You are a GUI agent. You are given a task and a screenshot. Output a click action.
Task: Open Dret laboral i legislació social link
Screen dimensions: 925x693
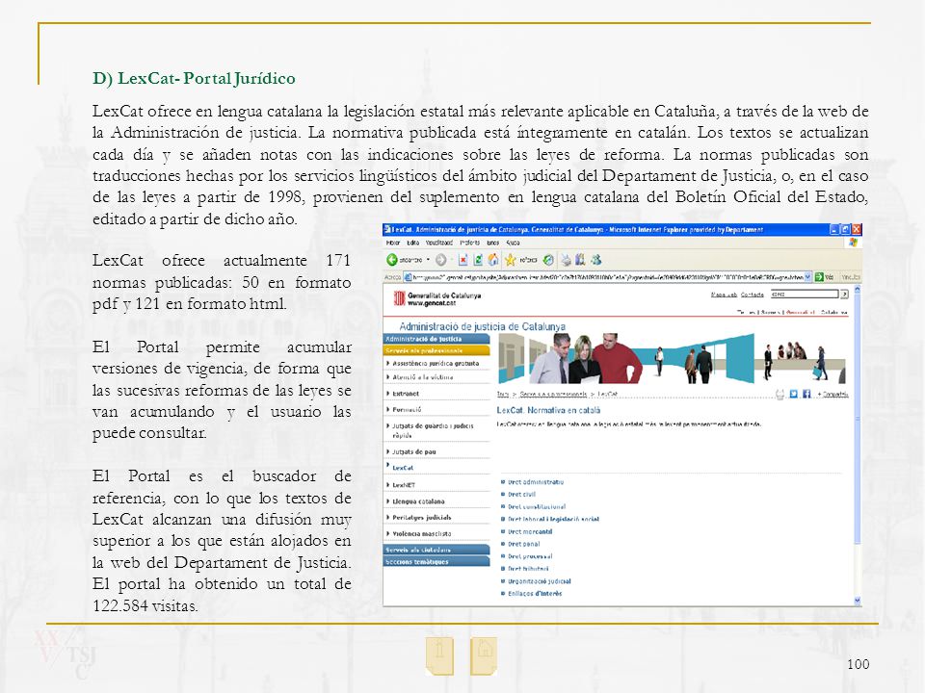[553, 519]
